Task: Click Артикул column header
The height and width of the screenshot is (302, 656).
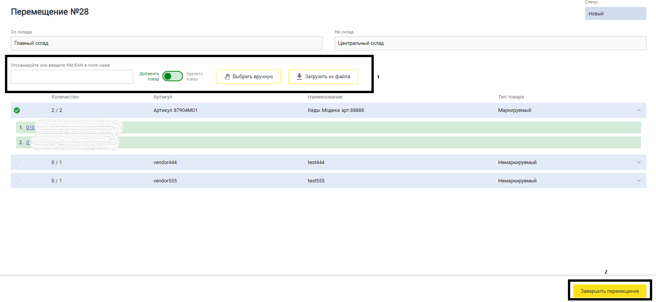Action: coord(163,97)
